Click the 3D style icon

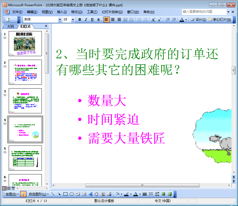click(x=170, y=194)
